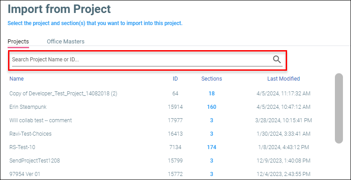The width and height of the screenshot is (351, 180).
Task: Open Copy of Developer_Test_Project_14082018 (2) project
Action: click(63, 94)
